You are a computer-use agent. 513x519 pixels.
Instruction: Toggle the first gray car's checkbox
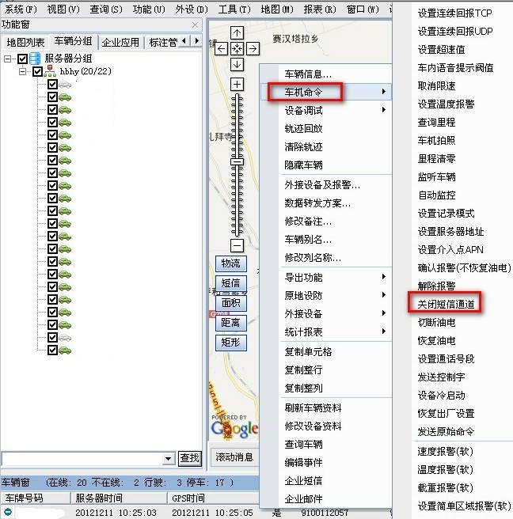coord(52,84)
